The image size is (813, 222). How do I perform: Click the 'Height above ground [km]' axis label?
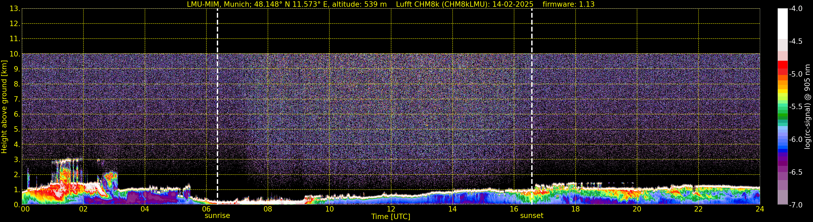tap(4, 107)
